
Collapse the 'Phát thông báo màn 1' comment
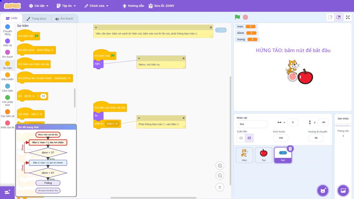pos(139,118)
